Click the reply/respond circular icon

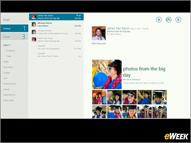tap(168, 20)
